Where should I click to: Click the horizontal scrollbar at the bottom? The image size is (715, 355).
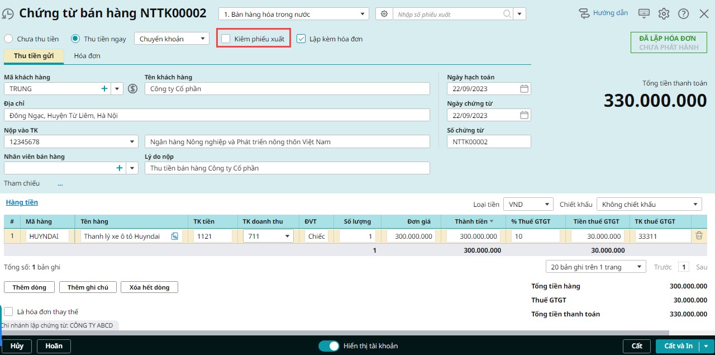tap(334, 333)
